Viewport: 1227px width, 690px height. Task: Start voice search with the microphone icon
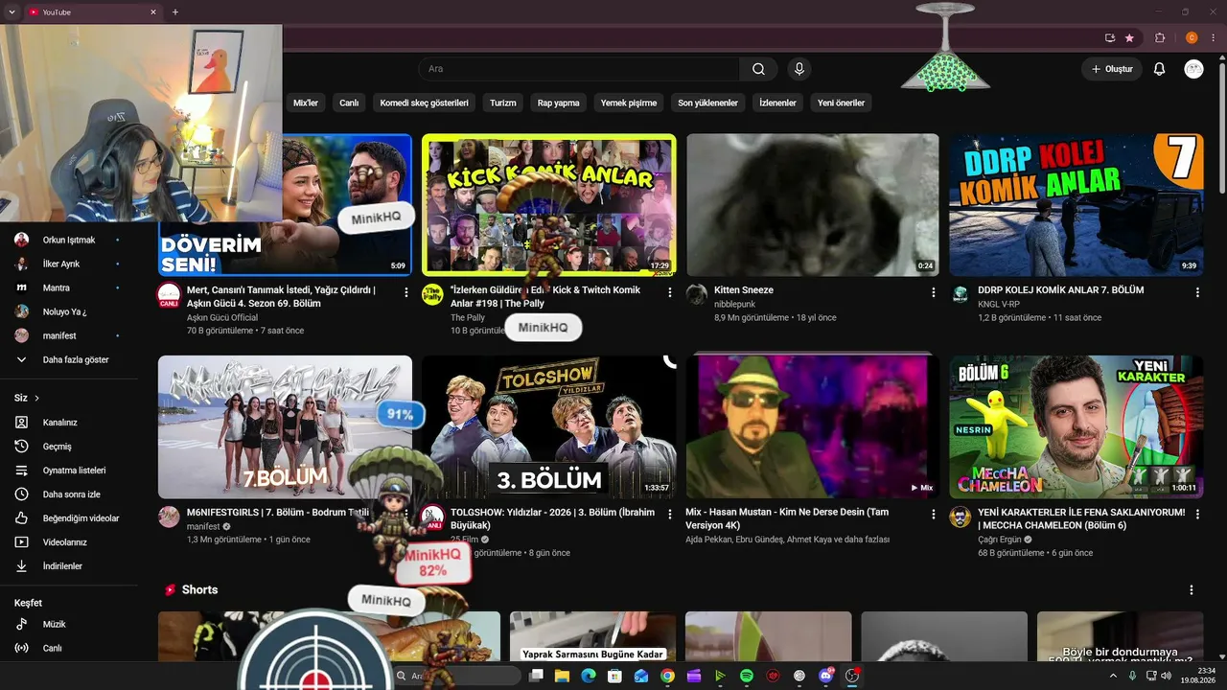click(x=799, y=69)
